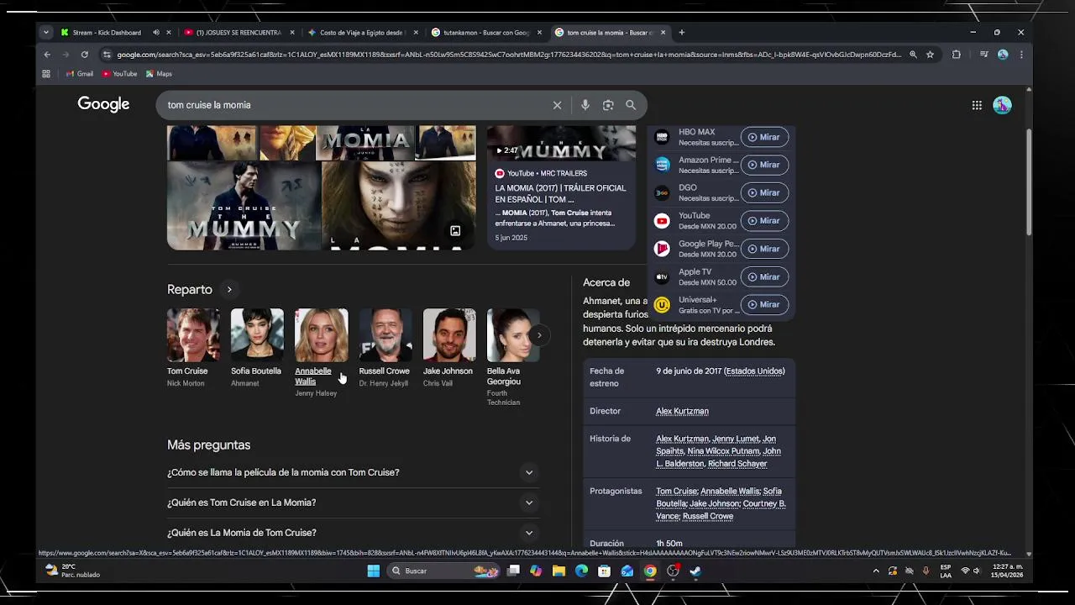This screenshot has width=1075, height=605.
Task: Switch to Costo de Viaje a Egipto tab
Action: [x=362, y=33]
